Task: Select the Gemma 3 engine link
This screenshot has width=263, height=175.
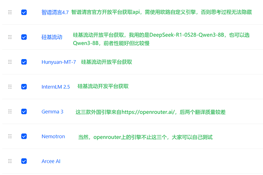Action: [x=52, y=112]
